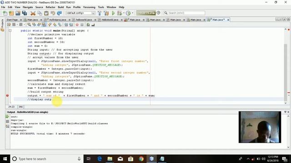Click the Stop button in Output panel
This screenshot has width=291, height=163.
point(7,121)
